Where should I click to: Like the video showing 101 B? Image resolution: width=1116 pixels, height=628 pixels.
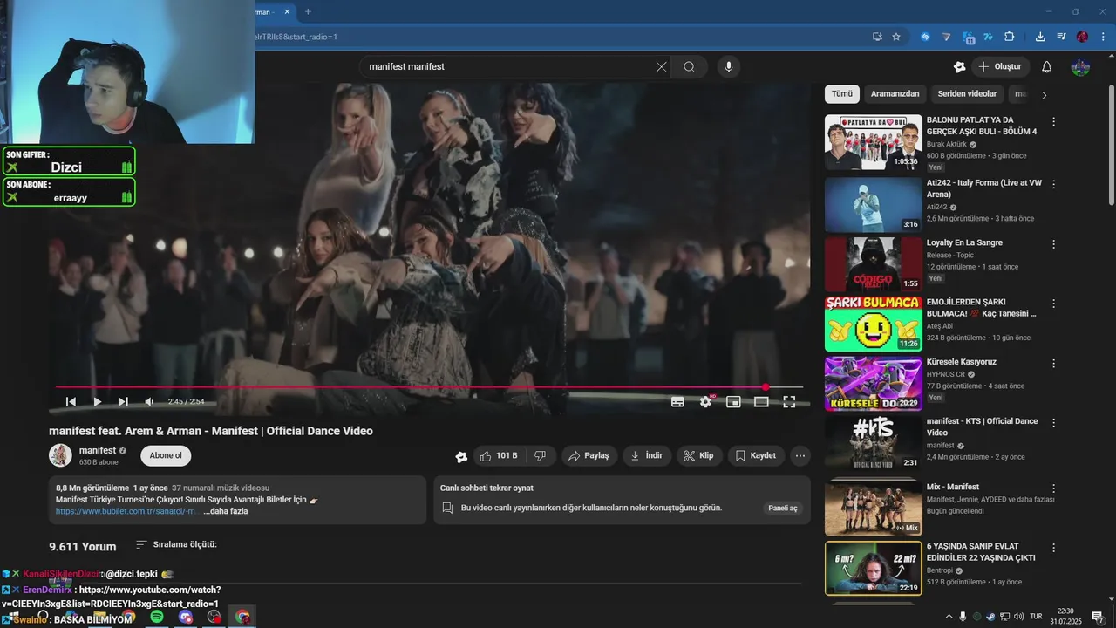pos(498,455)
